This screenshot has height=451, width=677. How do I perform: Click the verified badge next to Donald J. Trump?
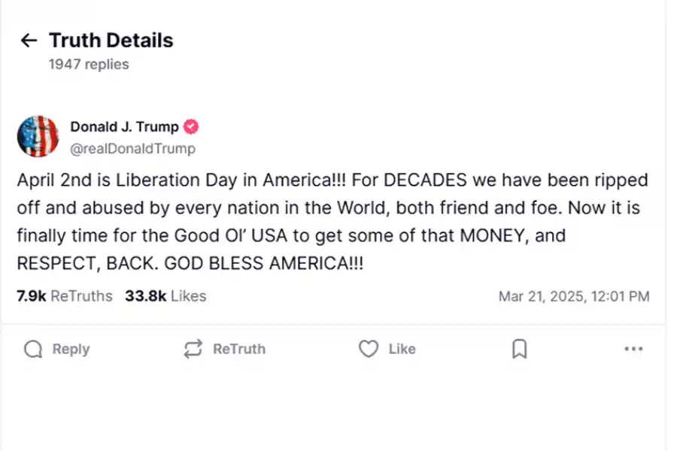click(190, 127)
